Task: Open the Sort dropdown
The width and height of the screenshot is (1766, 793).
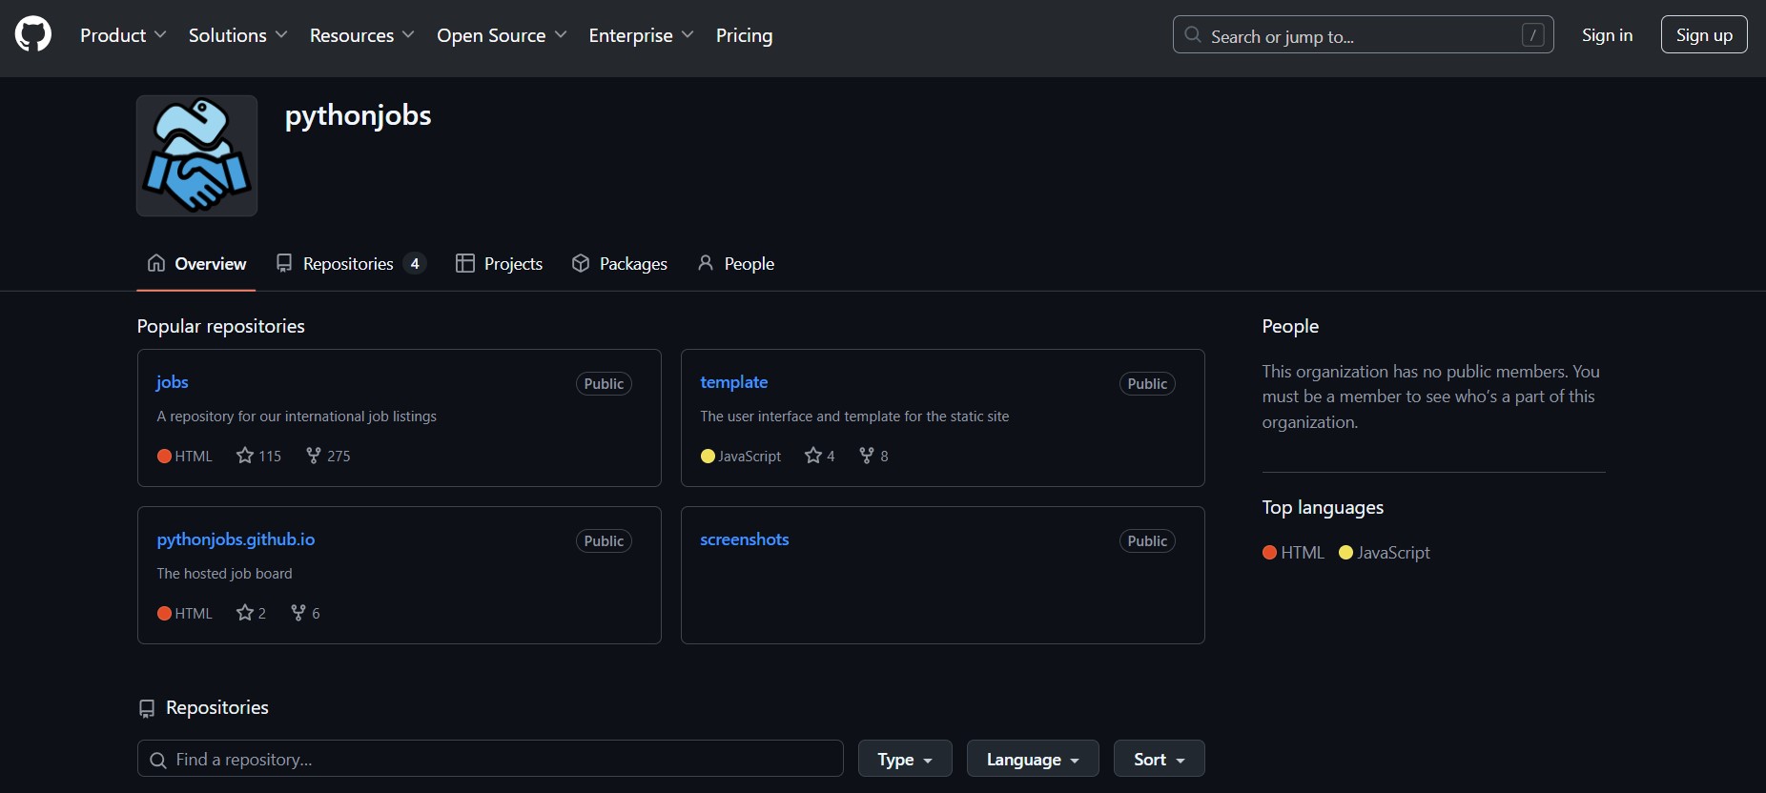Action: (1160, 759)
